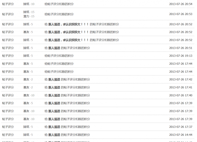
Task: Click the 帖子评分 label in the 19:13 row
Action: pos(8,56)
